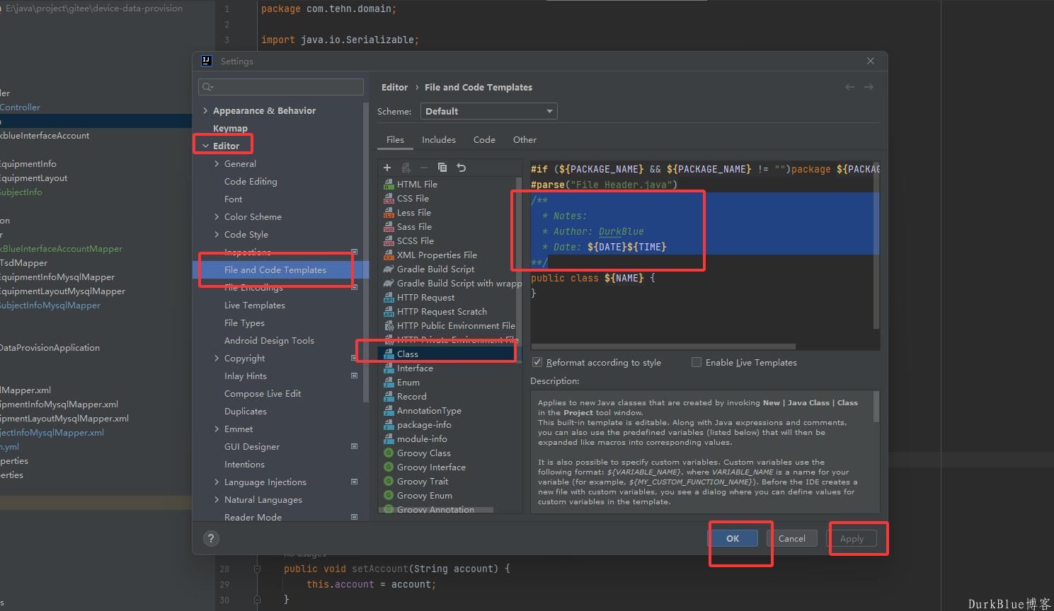The width and height of the screenshot is (1054, 611).
Task: Uncheck Reformat according to style
Action: click(x=537, y=362)
